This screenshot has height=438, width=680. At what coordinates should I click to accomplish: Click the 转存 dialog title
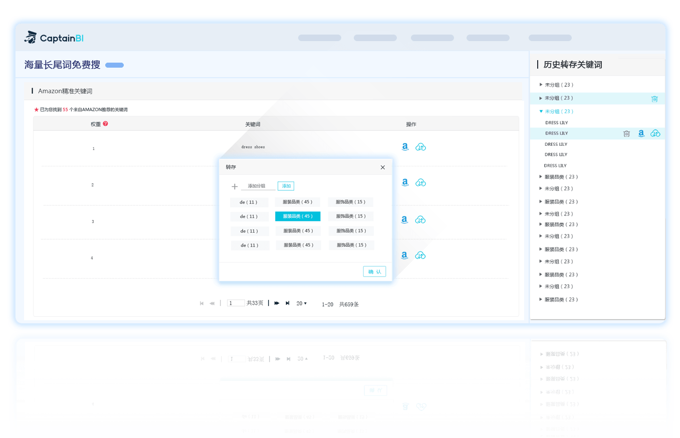[231, 167]
